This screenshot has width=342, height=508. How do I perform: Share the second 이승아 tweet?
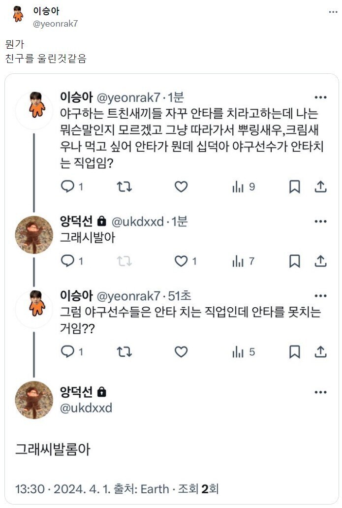click(320, 351)
